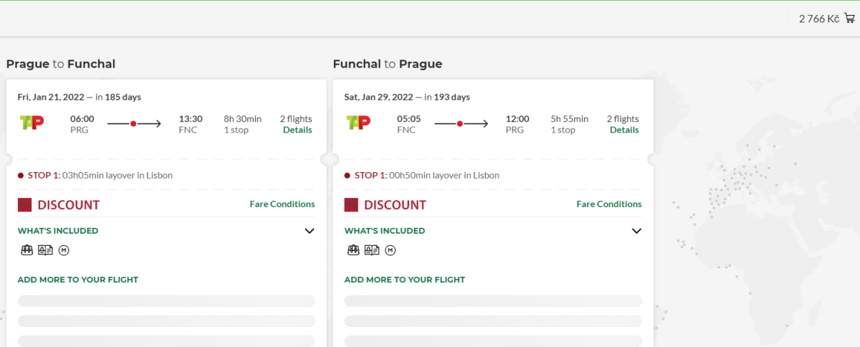Open the shopping cart icon
860x347 pixels.
850,19
